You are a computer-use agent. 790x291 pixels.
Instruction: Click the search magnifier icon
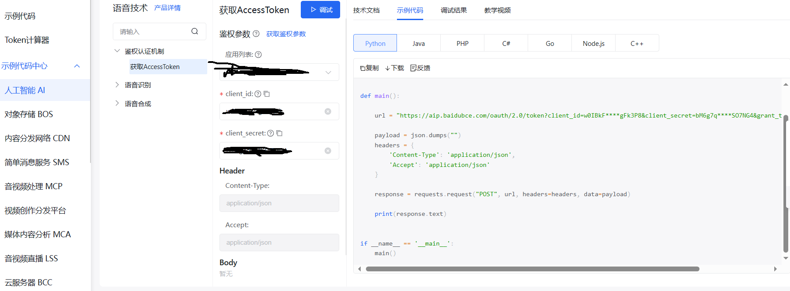coord(195,31)
